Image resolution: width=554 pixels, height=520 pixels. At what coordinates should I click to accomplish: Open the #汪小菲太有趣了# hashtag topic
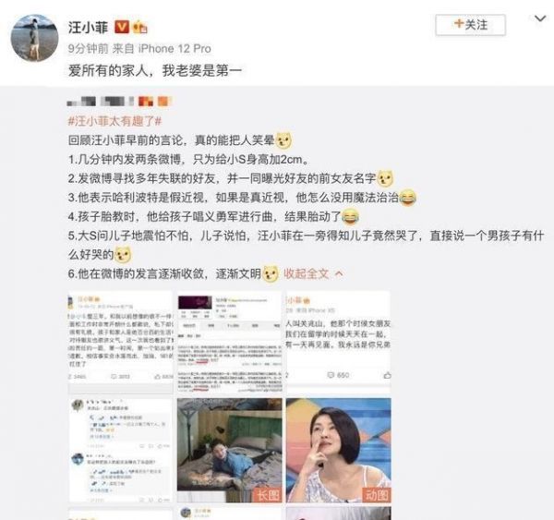114,121
